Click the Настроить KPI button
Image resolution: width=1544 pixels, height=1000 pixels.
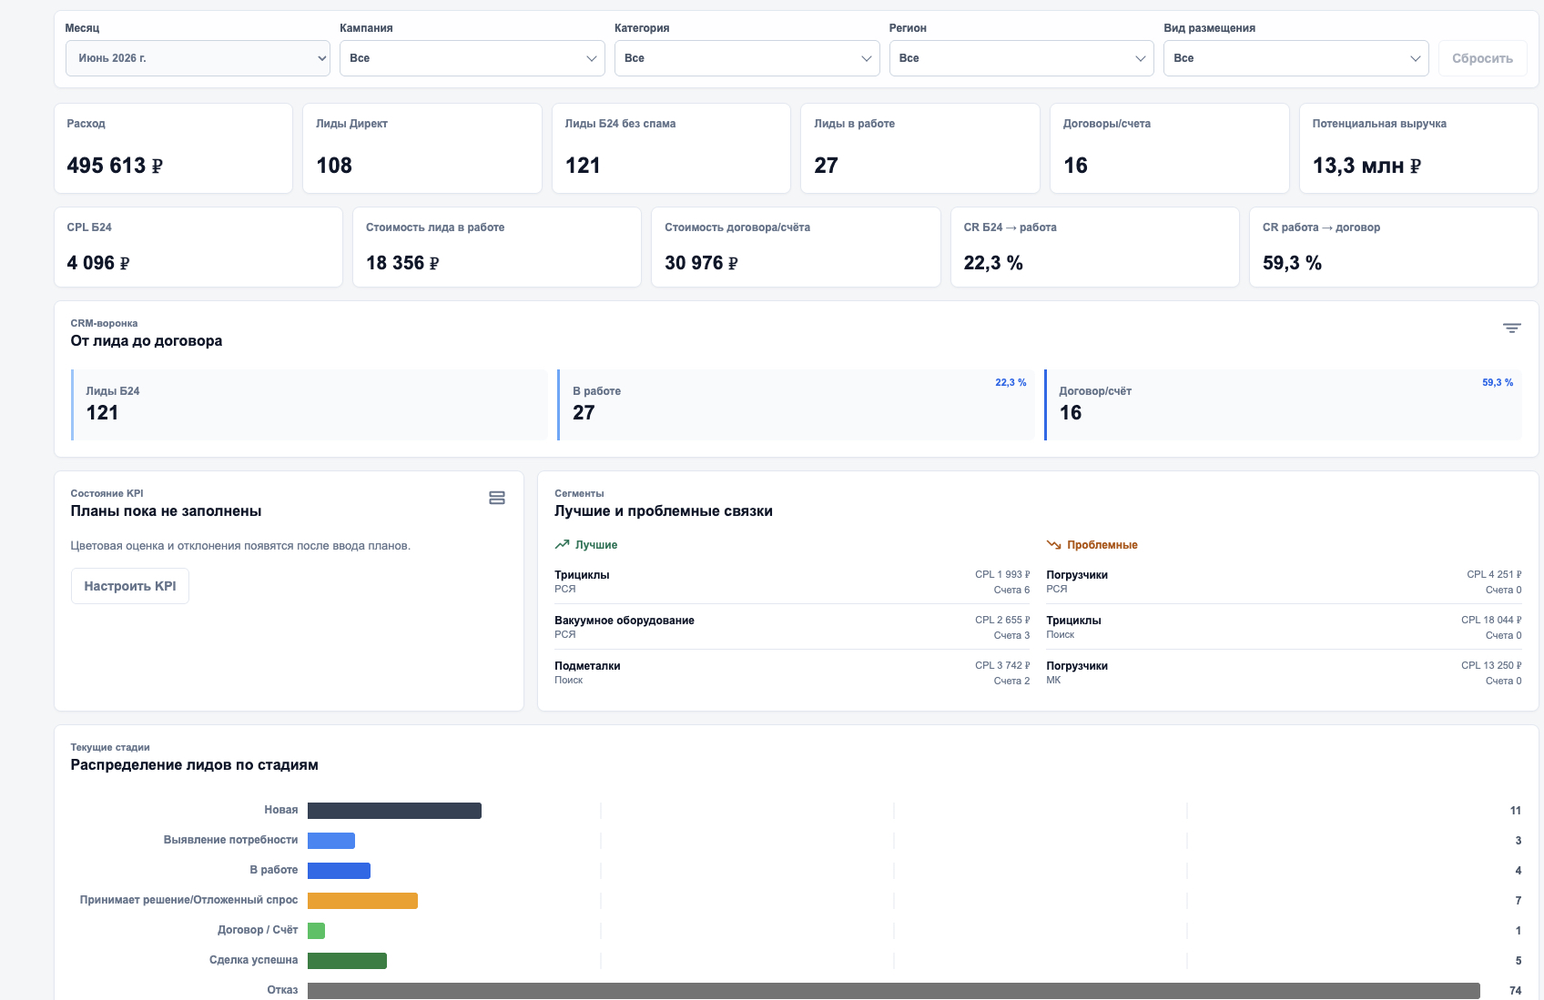coord(130,586)
